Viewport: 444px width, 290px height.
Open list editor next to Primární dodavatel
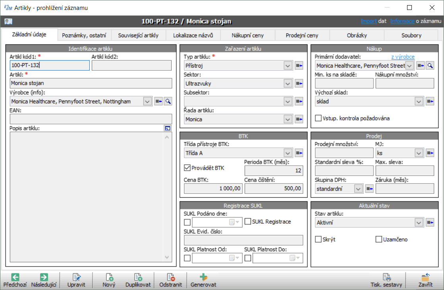(421, 66)
